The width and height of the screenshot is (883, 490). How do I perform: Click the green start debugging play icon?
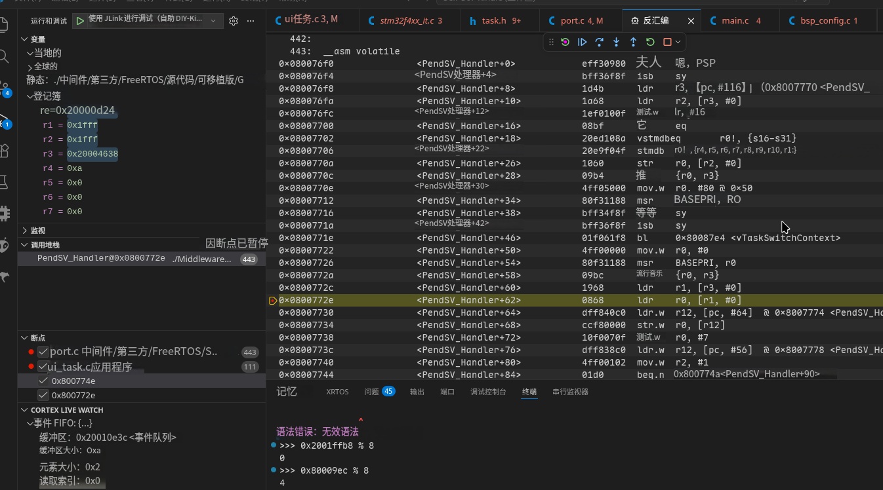click(x=80, y=21)
